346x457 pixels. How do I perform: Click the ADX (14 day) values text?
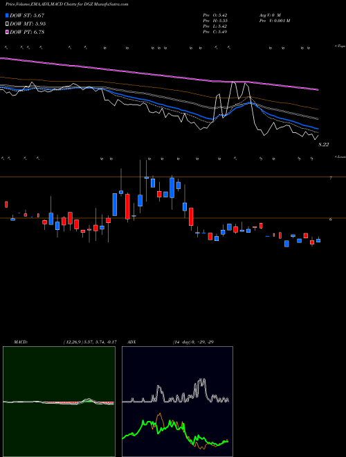click(x=193, y=342)
